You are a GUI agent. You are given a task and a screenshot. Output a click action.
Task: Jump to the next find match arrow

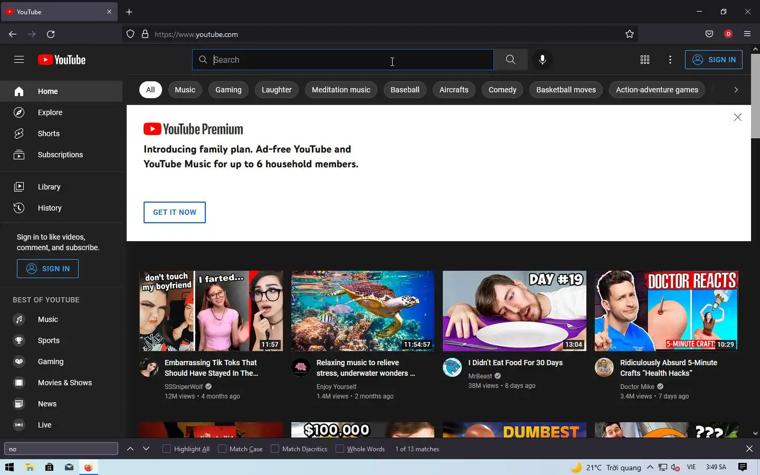146,449
